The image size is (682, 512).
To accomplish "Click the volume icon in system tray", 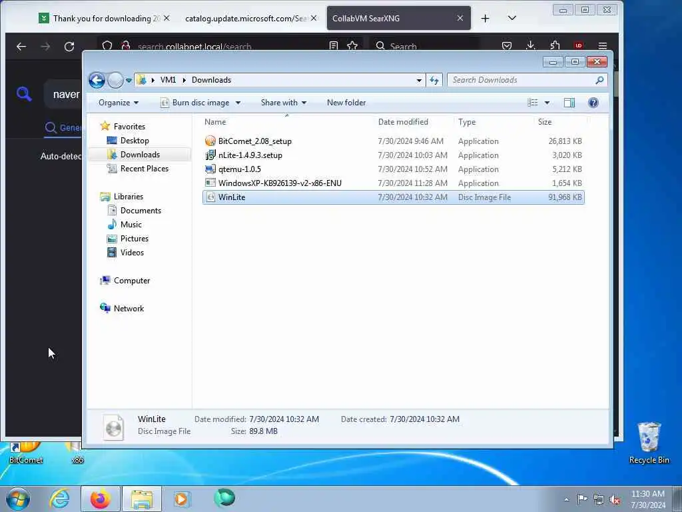I will (615, 499).
